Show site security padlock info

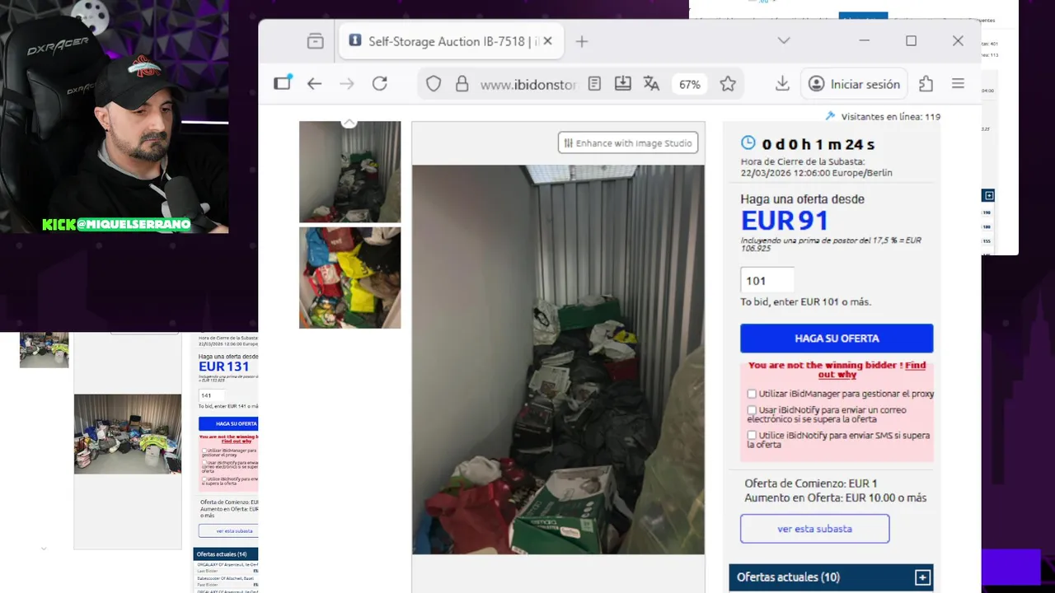[x=462, y=84]
